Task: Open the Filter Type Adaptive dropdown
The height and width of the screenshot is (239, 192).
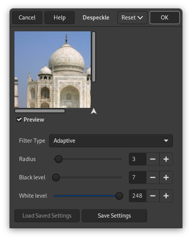Action: click(111, 141)
